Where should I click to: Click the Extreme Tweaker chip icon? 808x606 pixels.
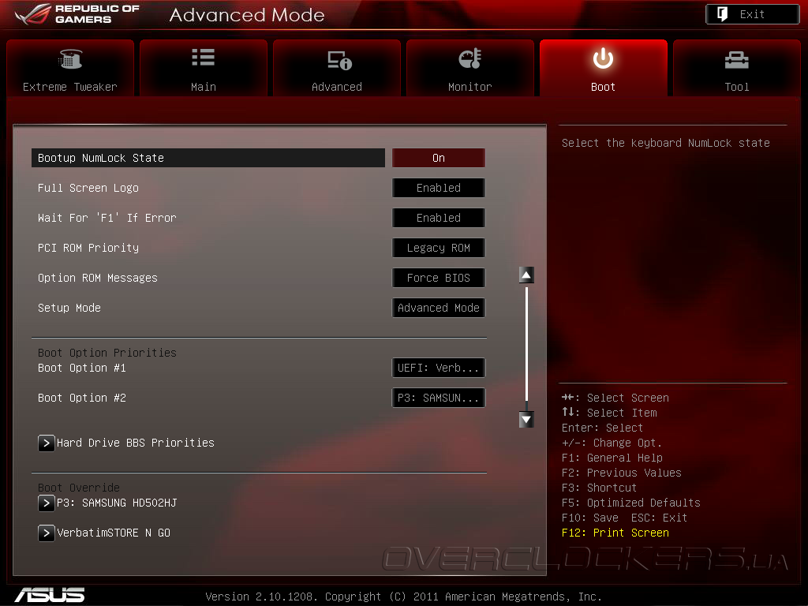(x=70, y=58)
